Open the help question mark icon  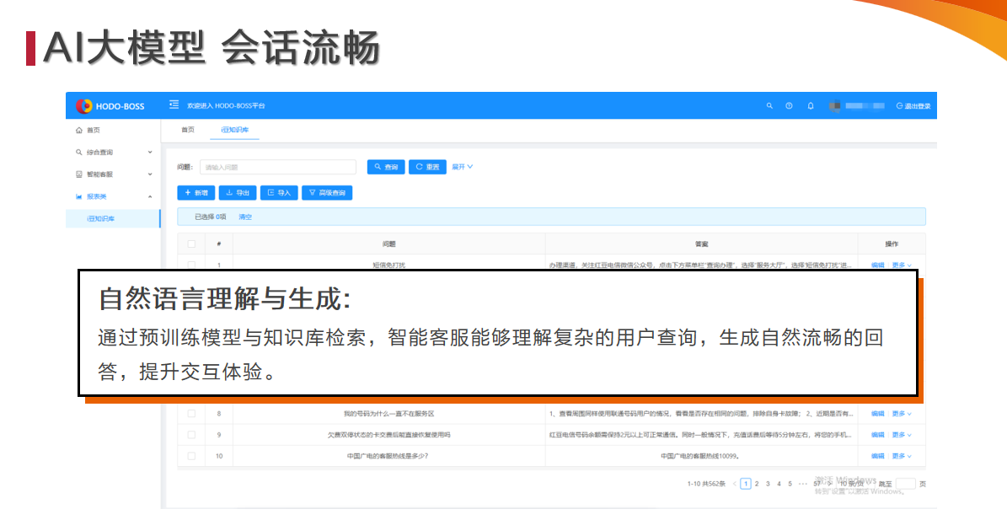coord(789,106)
